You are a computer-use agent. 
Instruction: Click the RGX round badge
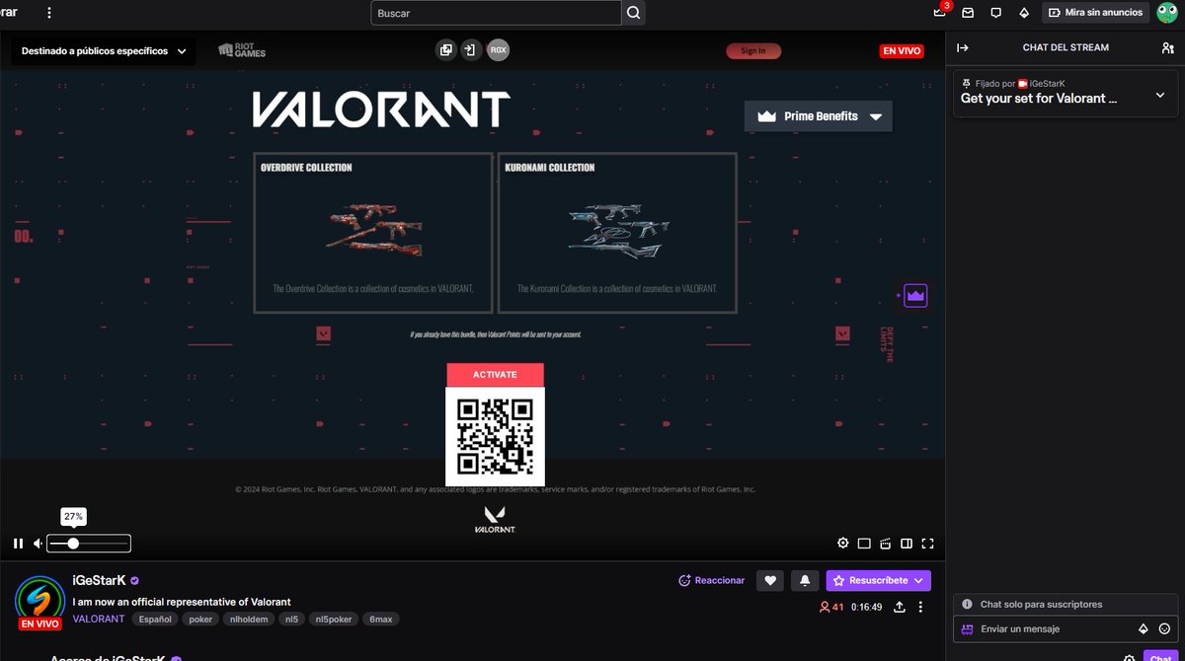499,50
